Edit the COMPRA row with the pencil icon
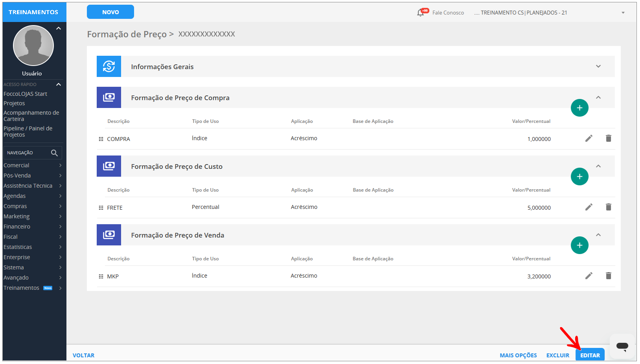 click(589, 138)
